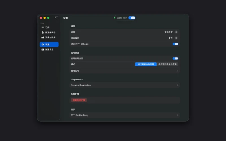
Task: Go to 配置编辑器 in sidebar
Action: coord(49,32)
